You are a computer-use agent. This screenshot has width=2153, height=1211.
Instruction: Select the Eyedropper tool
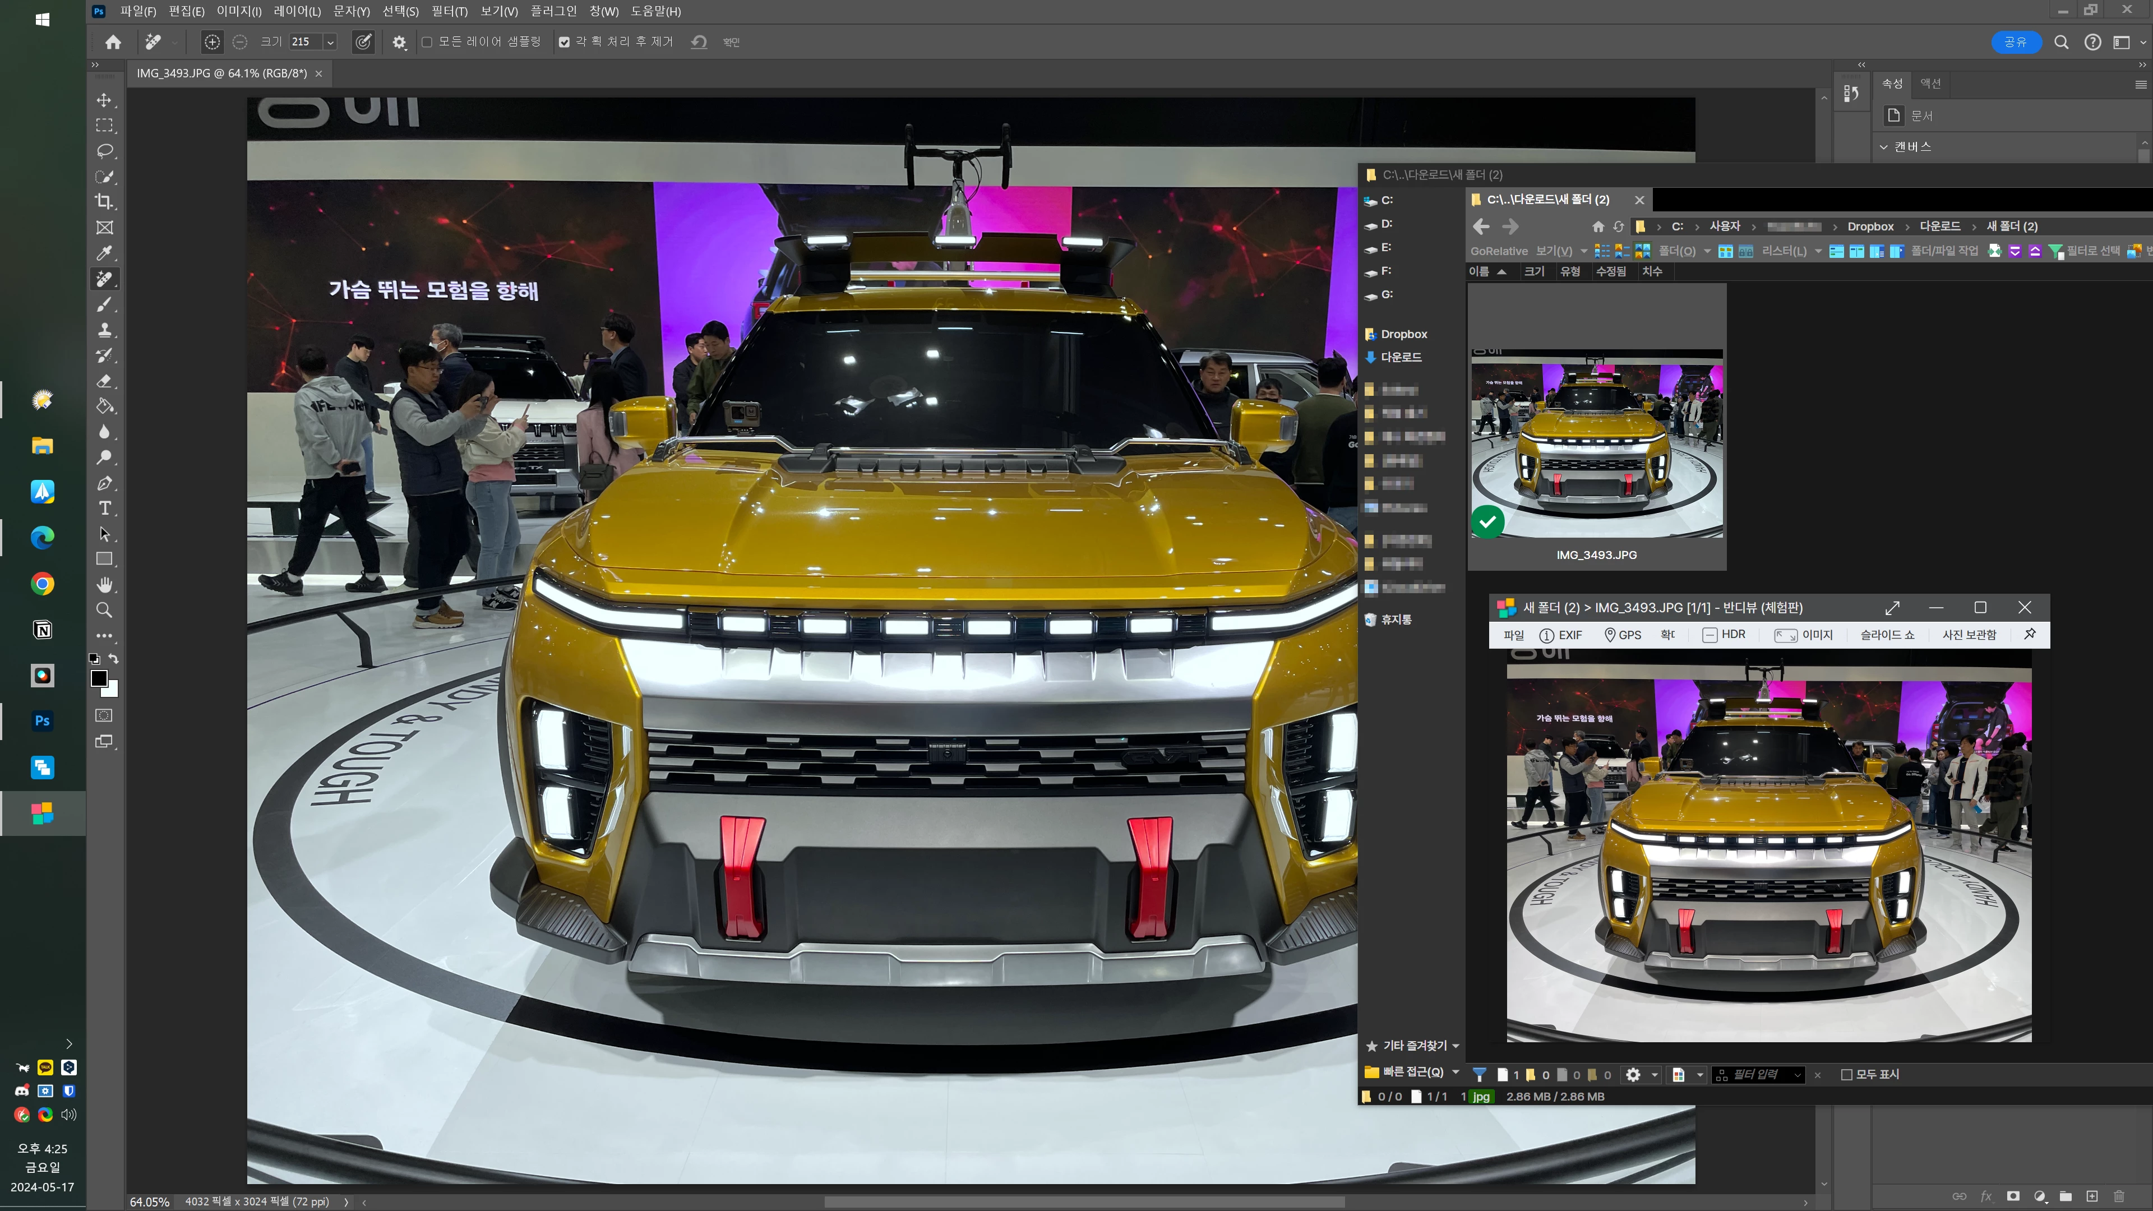[x=104, y=253]
